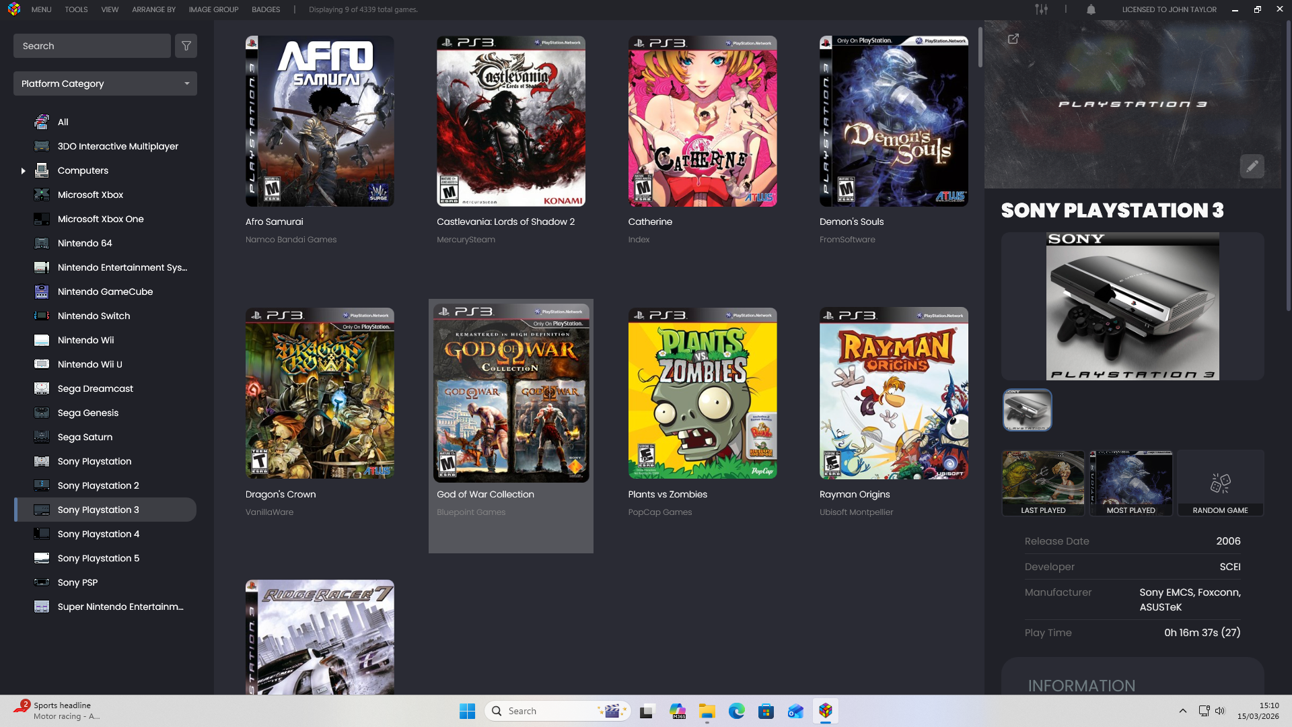The width and height of the screenshot is (1292, 727).
Task: Open the notifications bell icon
Action: point(1091,9)
